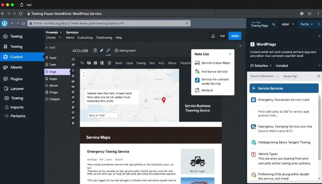Open the Help menu
The width and height of the screenshot is (322, 184).
pos(119,37)
